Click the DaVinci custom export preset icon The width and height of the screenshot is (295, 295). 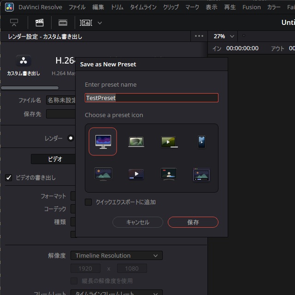(23, 61)
